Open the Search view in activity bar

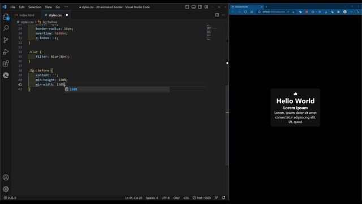tap(6, 28)
